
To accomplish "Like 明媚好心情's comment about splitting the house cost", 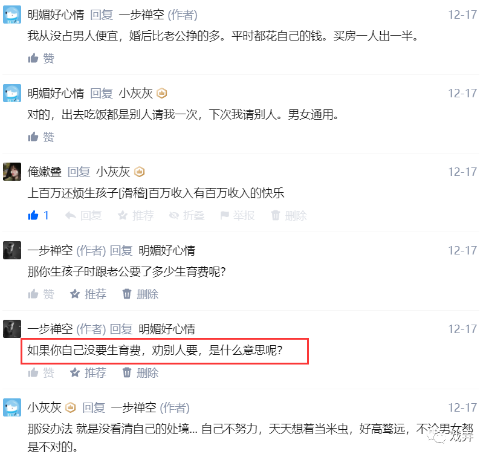I will pyautogui.click(x=41, y=58).
